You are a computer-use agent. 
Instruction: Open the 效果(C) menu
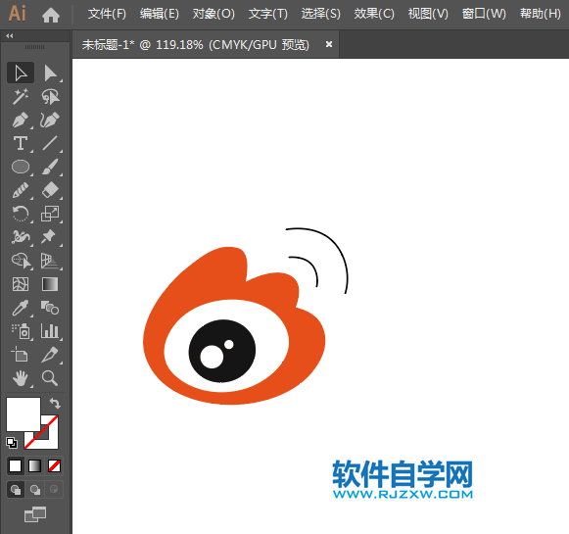tap(374, 14)
